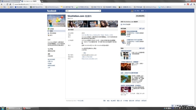Click the VicoVation profile picture

click(x=56, y=21)
